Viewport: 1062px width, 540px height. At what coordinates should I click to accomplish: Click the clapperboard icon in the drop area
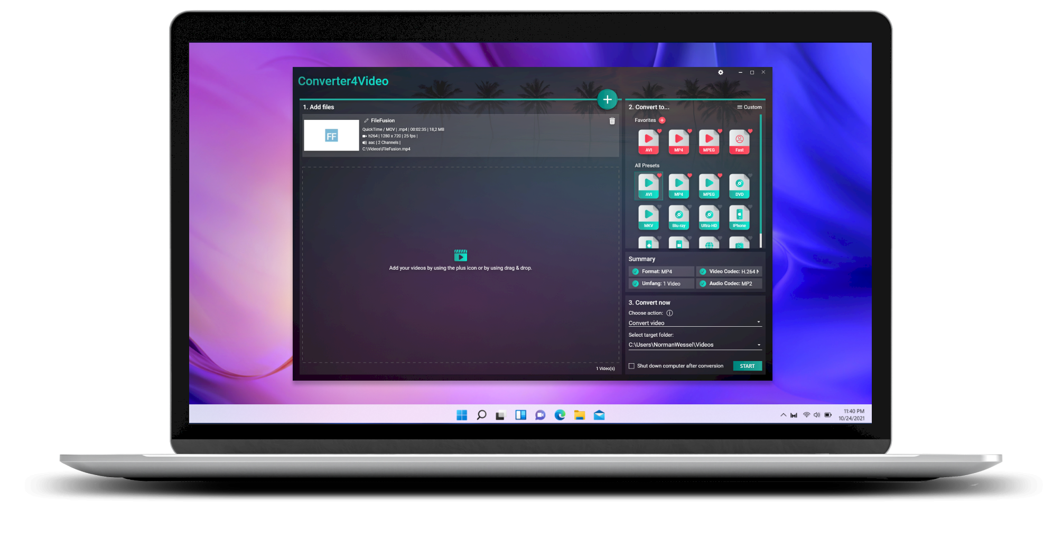point(460,255)
